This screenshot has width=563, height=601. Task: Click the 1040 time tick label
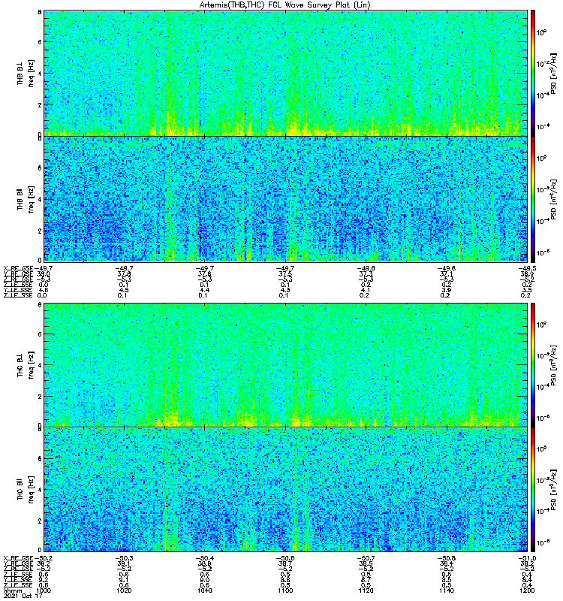[x=204, y=590]
